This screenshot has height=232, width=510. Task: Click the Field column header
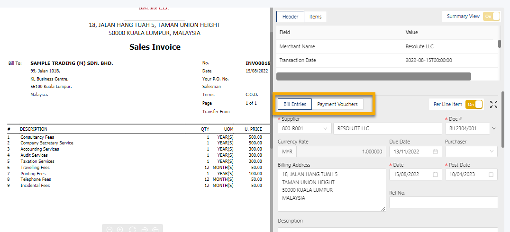click(x=284, y=33)
